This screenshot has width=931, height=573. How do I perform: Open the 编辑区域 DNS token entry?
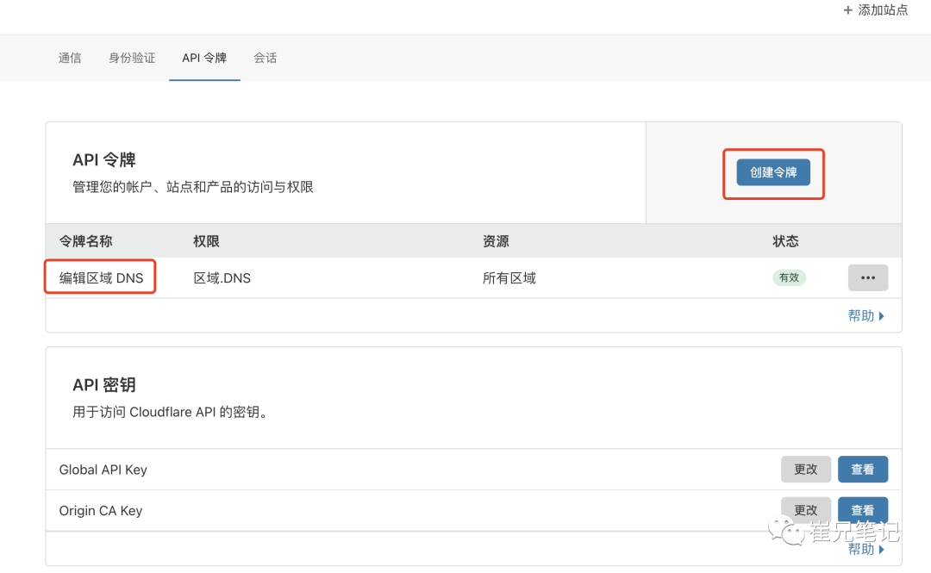click(101, 277)
